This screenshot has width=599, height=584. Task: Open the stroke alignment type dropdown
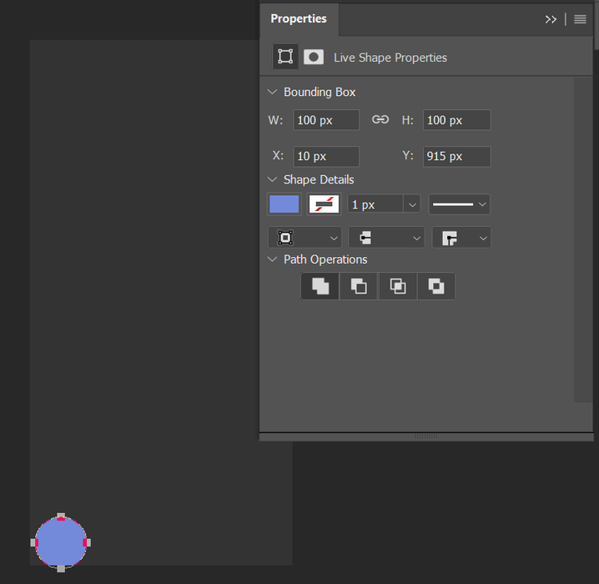coord(305,238)
